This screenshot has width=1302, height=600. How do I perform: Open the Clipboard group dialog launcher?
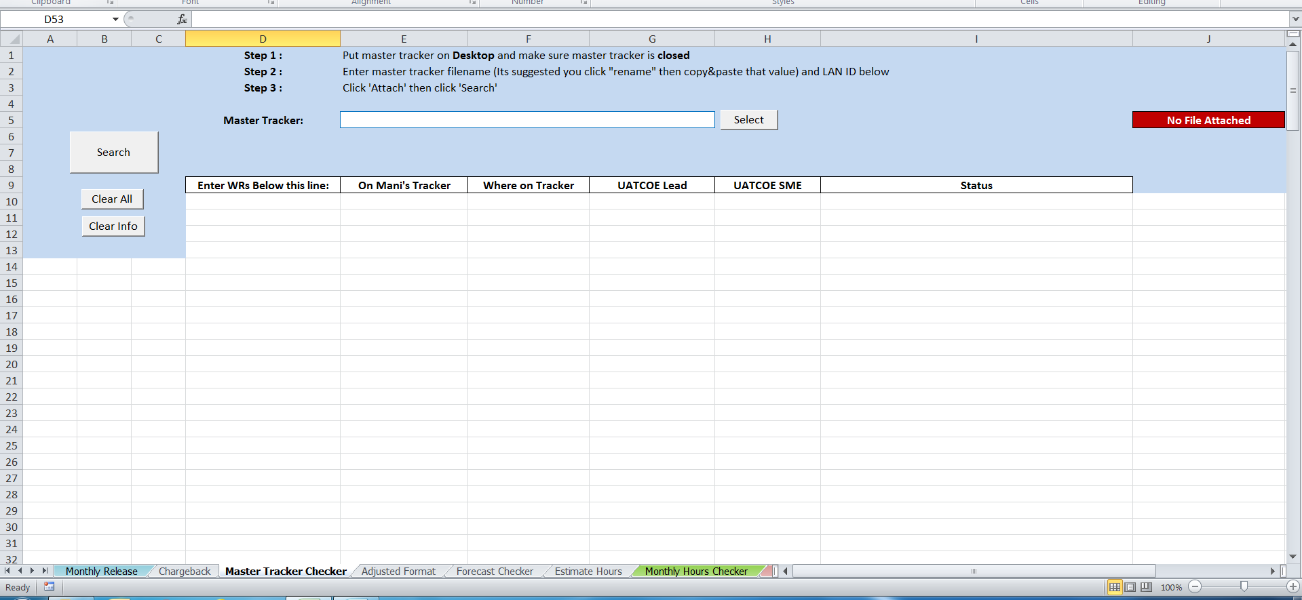(110, 3)
